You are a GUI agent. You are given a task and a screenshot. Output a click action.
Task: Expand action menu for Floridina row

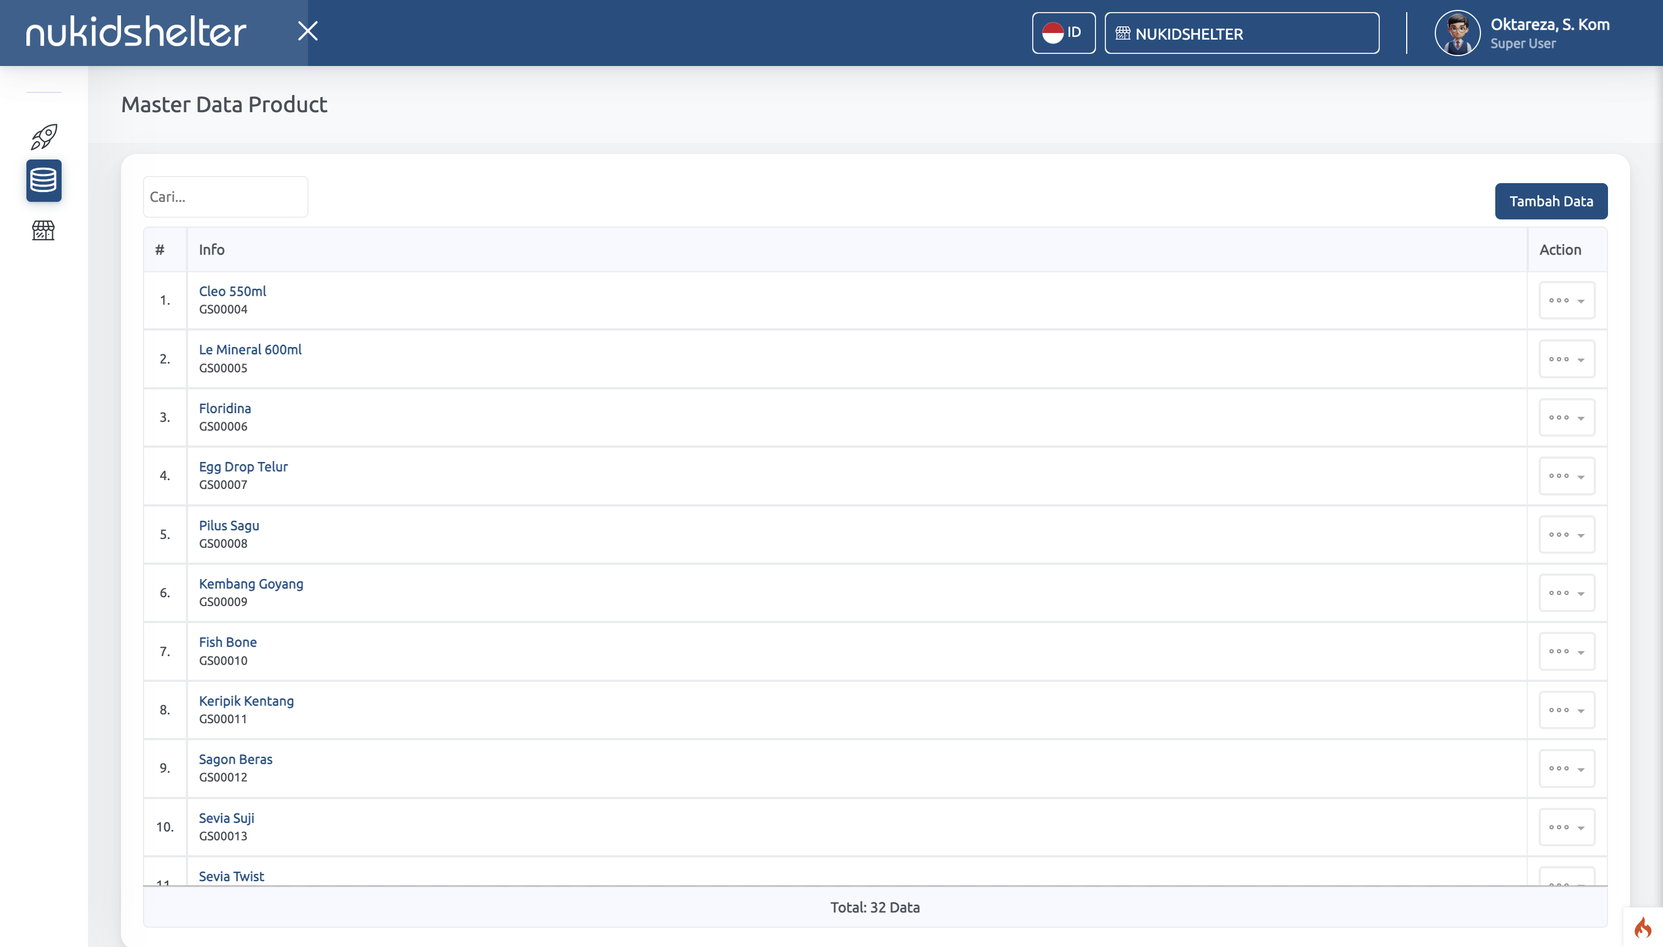[x=1566, y=417]
